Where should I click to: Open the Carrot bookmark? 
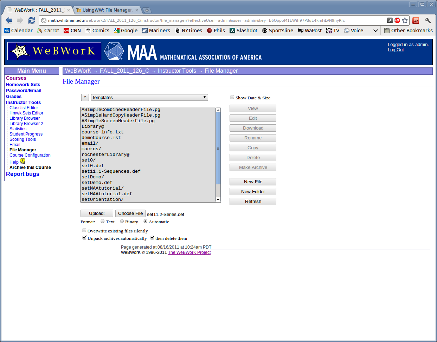[x=48, y=31]
